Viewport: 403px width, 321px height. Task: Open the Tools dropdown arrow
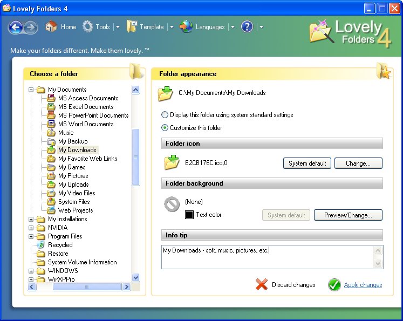coord(118,27)
